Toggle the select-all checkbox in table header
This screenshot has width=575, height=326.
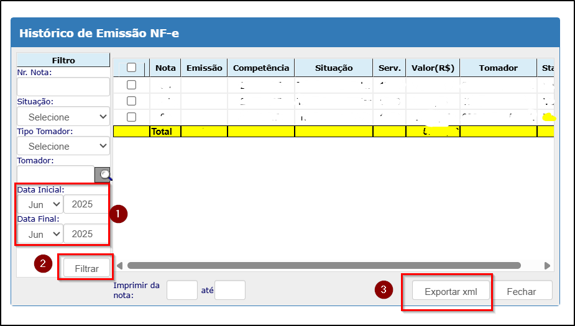pyautogui.click(x=131, y=68)
